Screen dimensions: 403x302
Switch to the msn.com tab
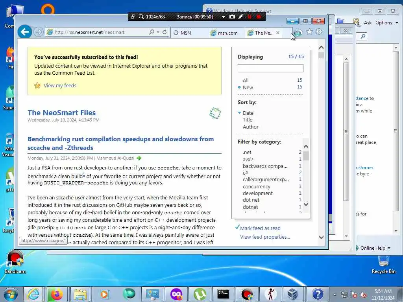point(226,33)
